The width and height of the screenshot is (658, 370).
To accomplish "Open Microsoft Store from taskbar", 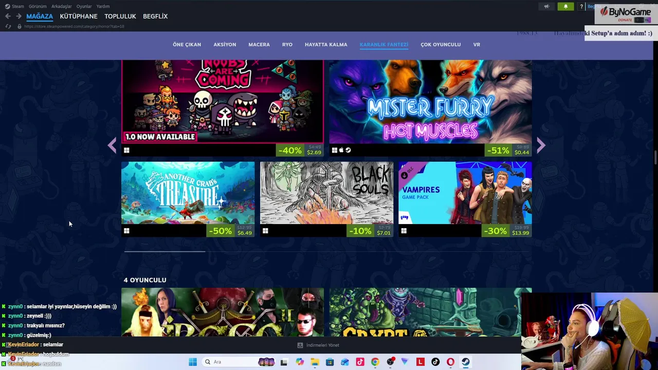I will click(x=330, y=362).
